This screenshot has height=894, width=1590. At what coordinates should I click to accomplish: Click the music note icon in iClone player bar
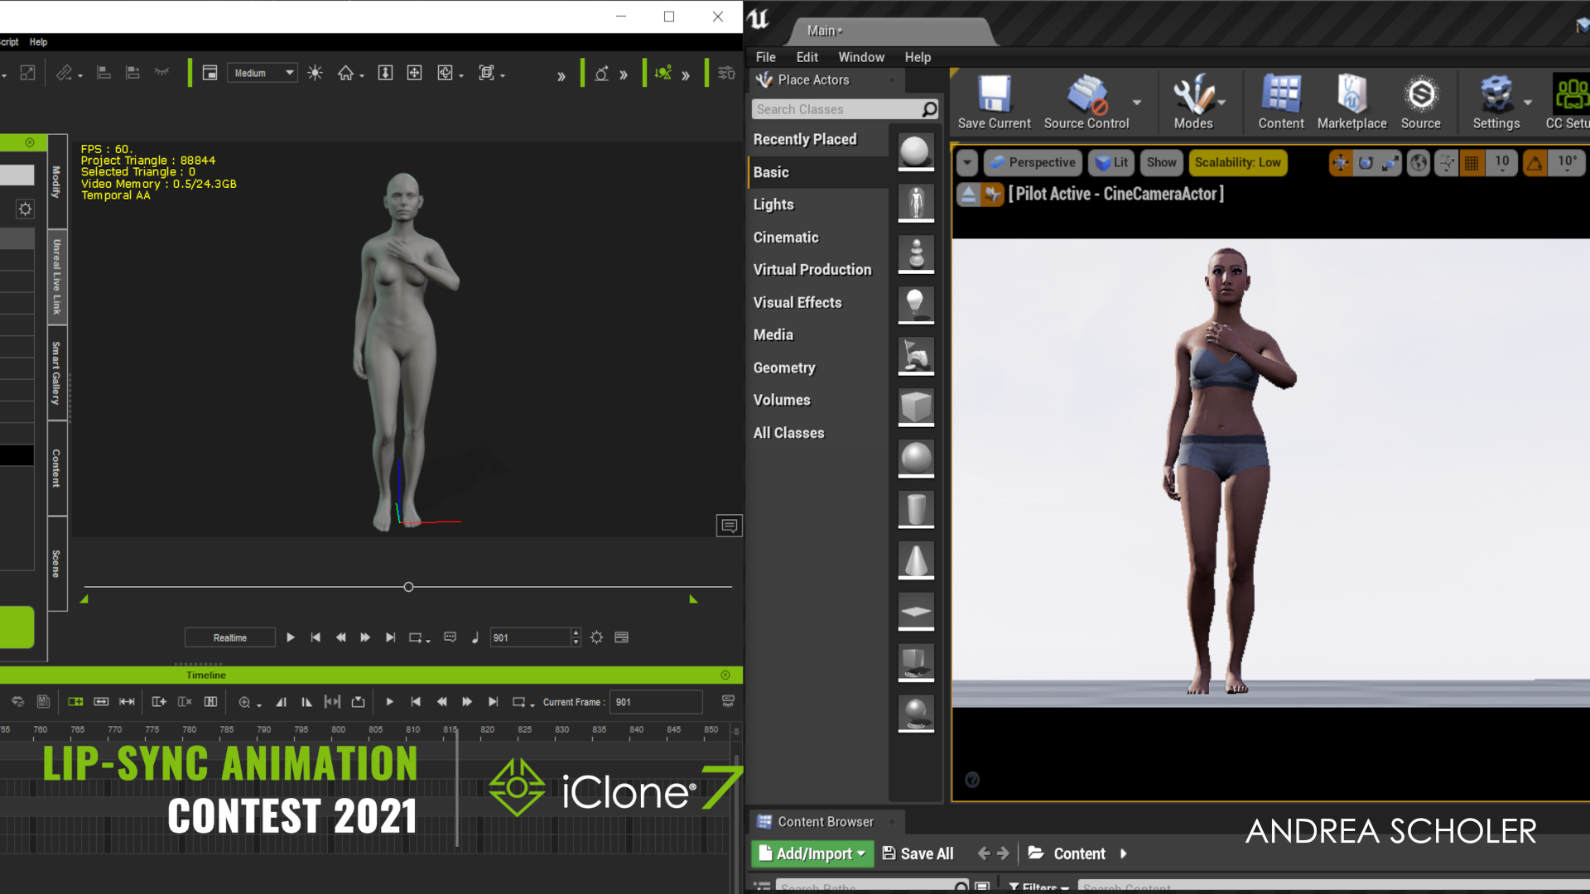tap(475, 637)
